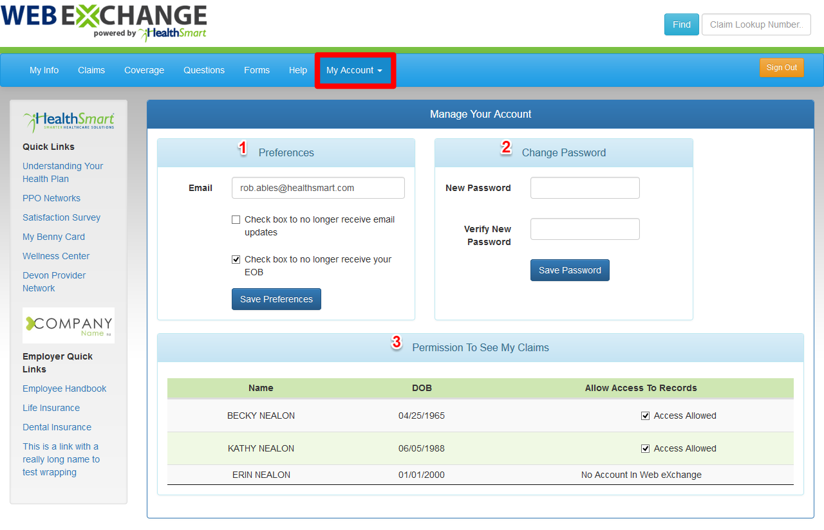Click the Save Password button
Image resolution: width=824 pixels, height=530 pixels.
(x=570, y=270)
